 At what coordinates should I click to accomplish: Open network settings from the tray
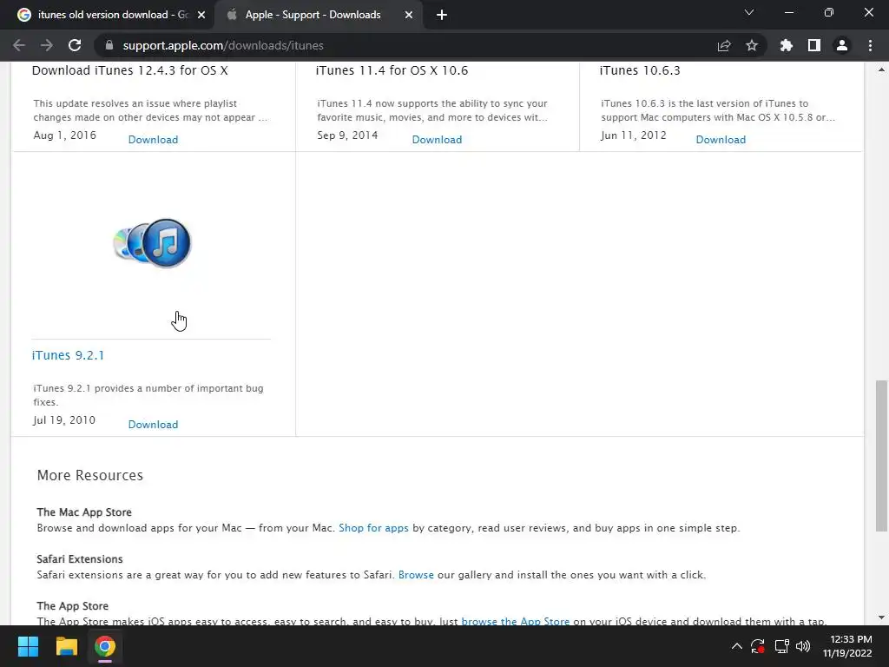click(x=782, y=646)
